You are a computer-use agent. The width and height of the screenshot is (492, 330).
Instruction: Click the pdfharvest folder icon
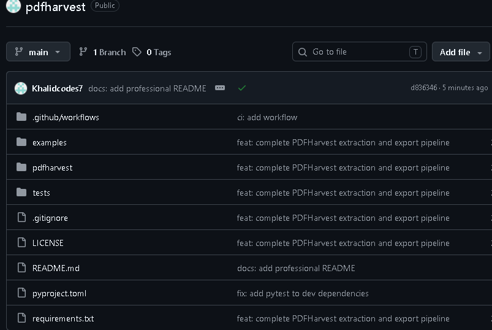click(21, 167)
